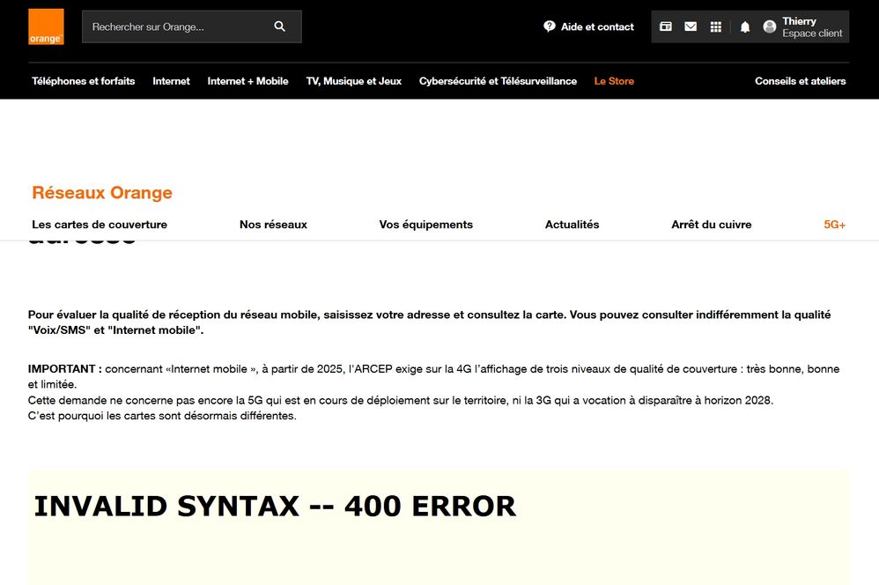Viewport: 879px width, 585px height.
Task: Select Nos réseaux tab
Action: [273, 225]
